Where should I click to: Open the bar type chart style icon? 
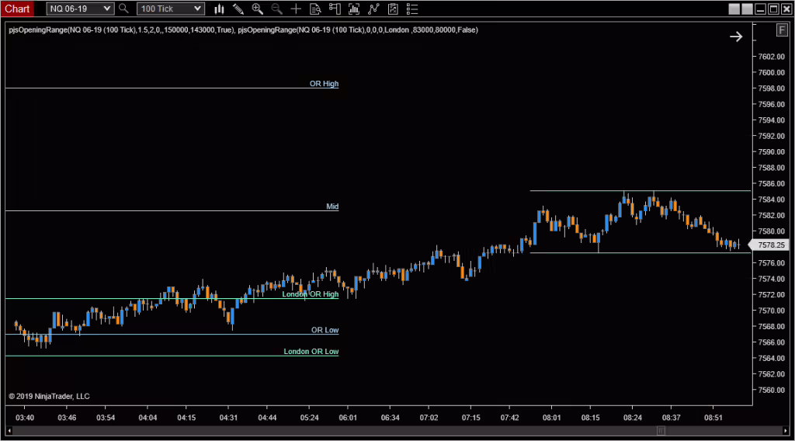point(220,9)
